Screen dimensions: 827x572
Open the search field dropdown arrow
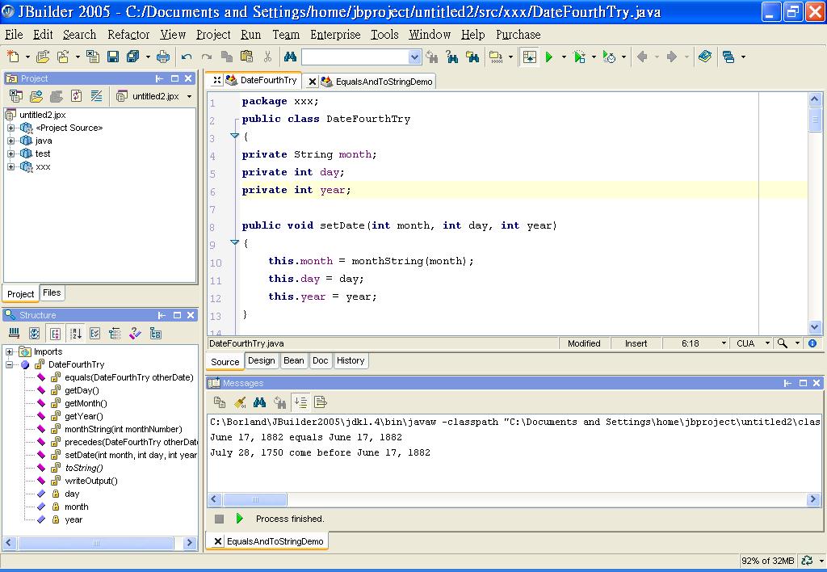[414, 57]
